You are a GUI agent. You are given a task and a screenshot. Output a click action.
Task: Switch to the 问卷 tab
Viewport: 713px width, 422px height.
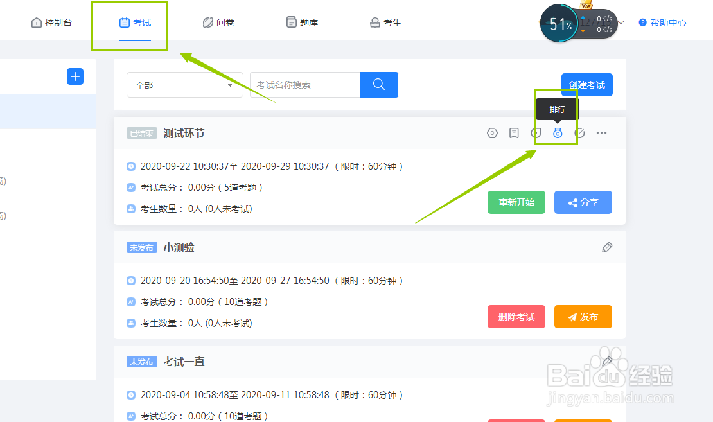[218, 21]
